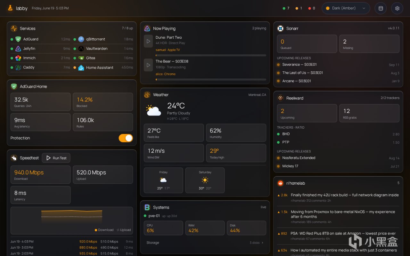The width and height of the screenshot is (410, 256).
Task: Click the Speedtest history chart
Action: coord(72,220)
